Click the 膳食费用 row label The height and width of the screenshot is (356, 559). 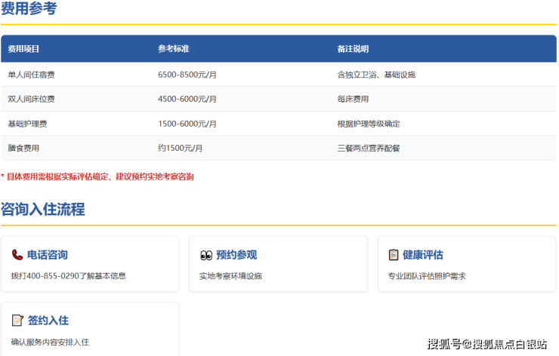23,148
